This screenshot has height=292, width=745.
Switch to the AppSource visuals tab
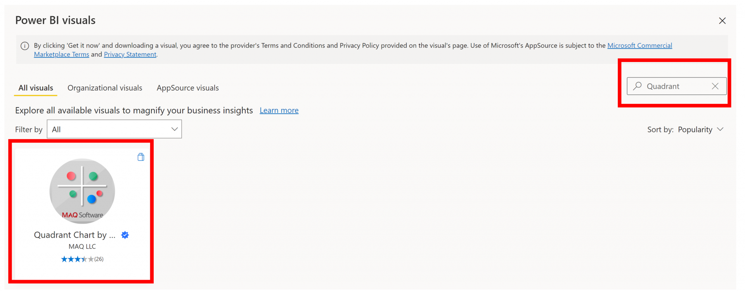[187, 88]
